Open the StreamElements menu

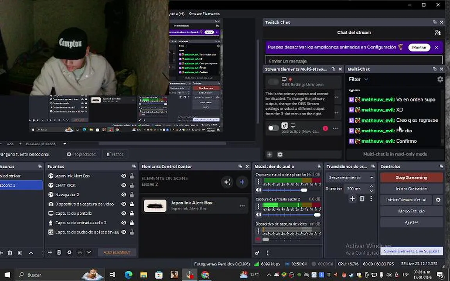[x=204, y=14]
